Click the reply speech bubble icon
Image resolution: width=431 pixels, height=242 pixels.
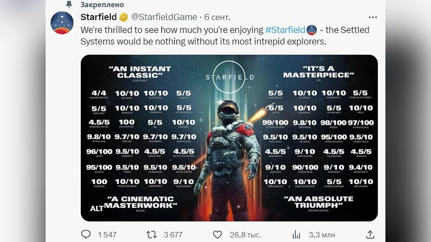pyautogui.click(x=86, y=234)
